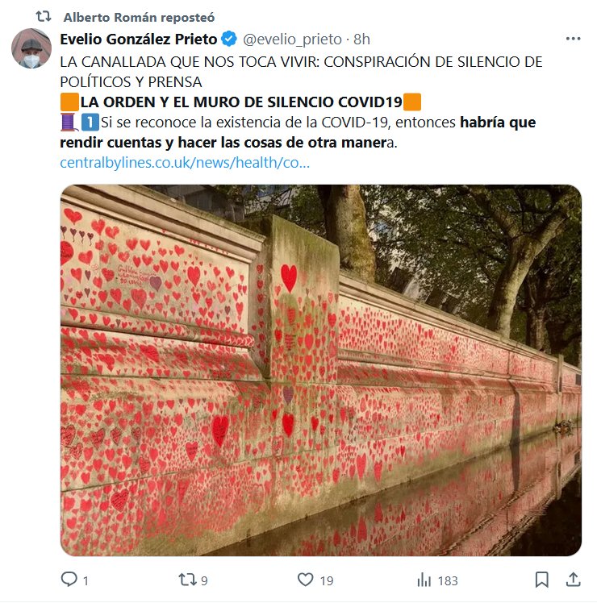597x603 pixels.
Task: Open the 8h timestamp permalink
Action: coord(361,40)
